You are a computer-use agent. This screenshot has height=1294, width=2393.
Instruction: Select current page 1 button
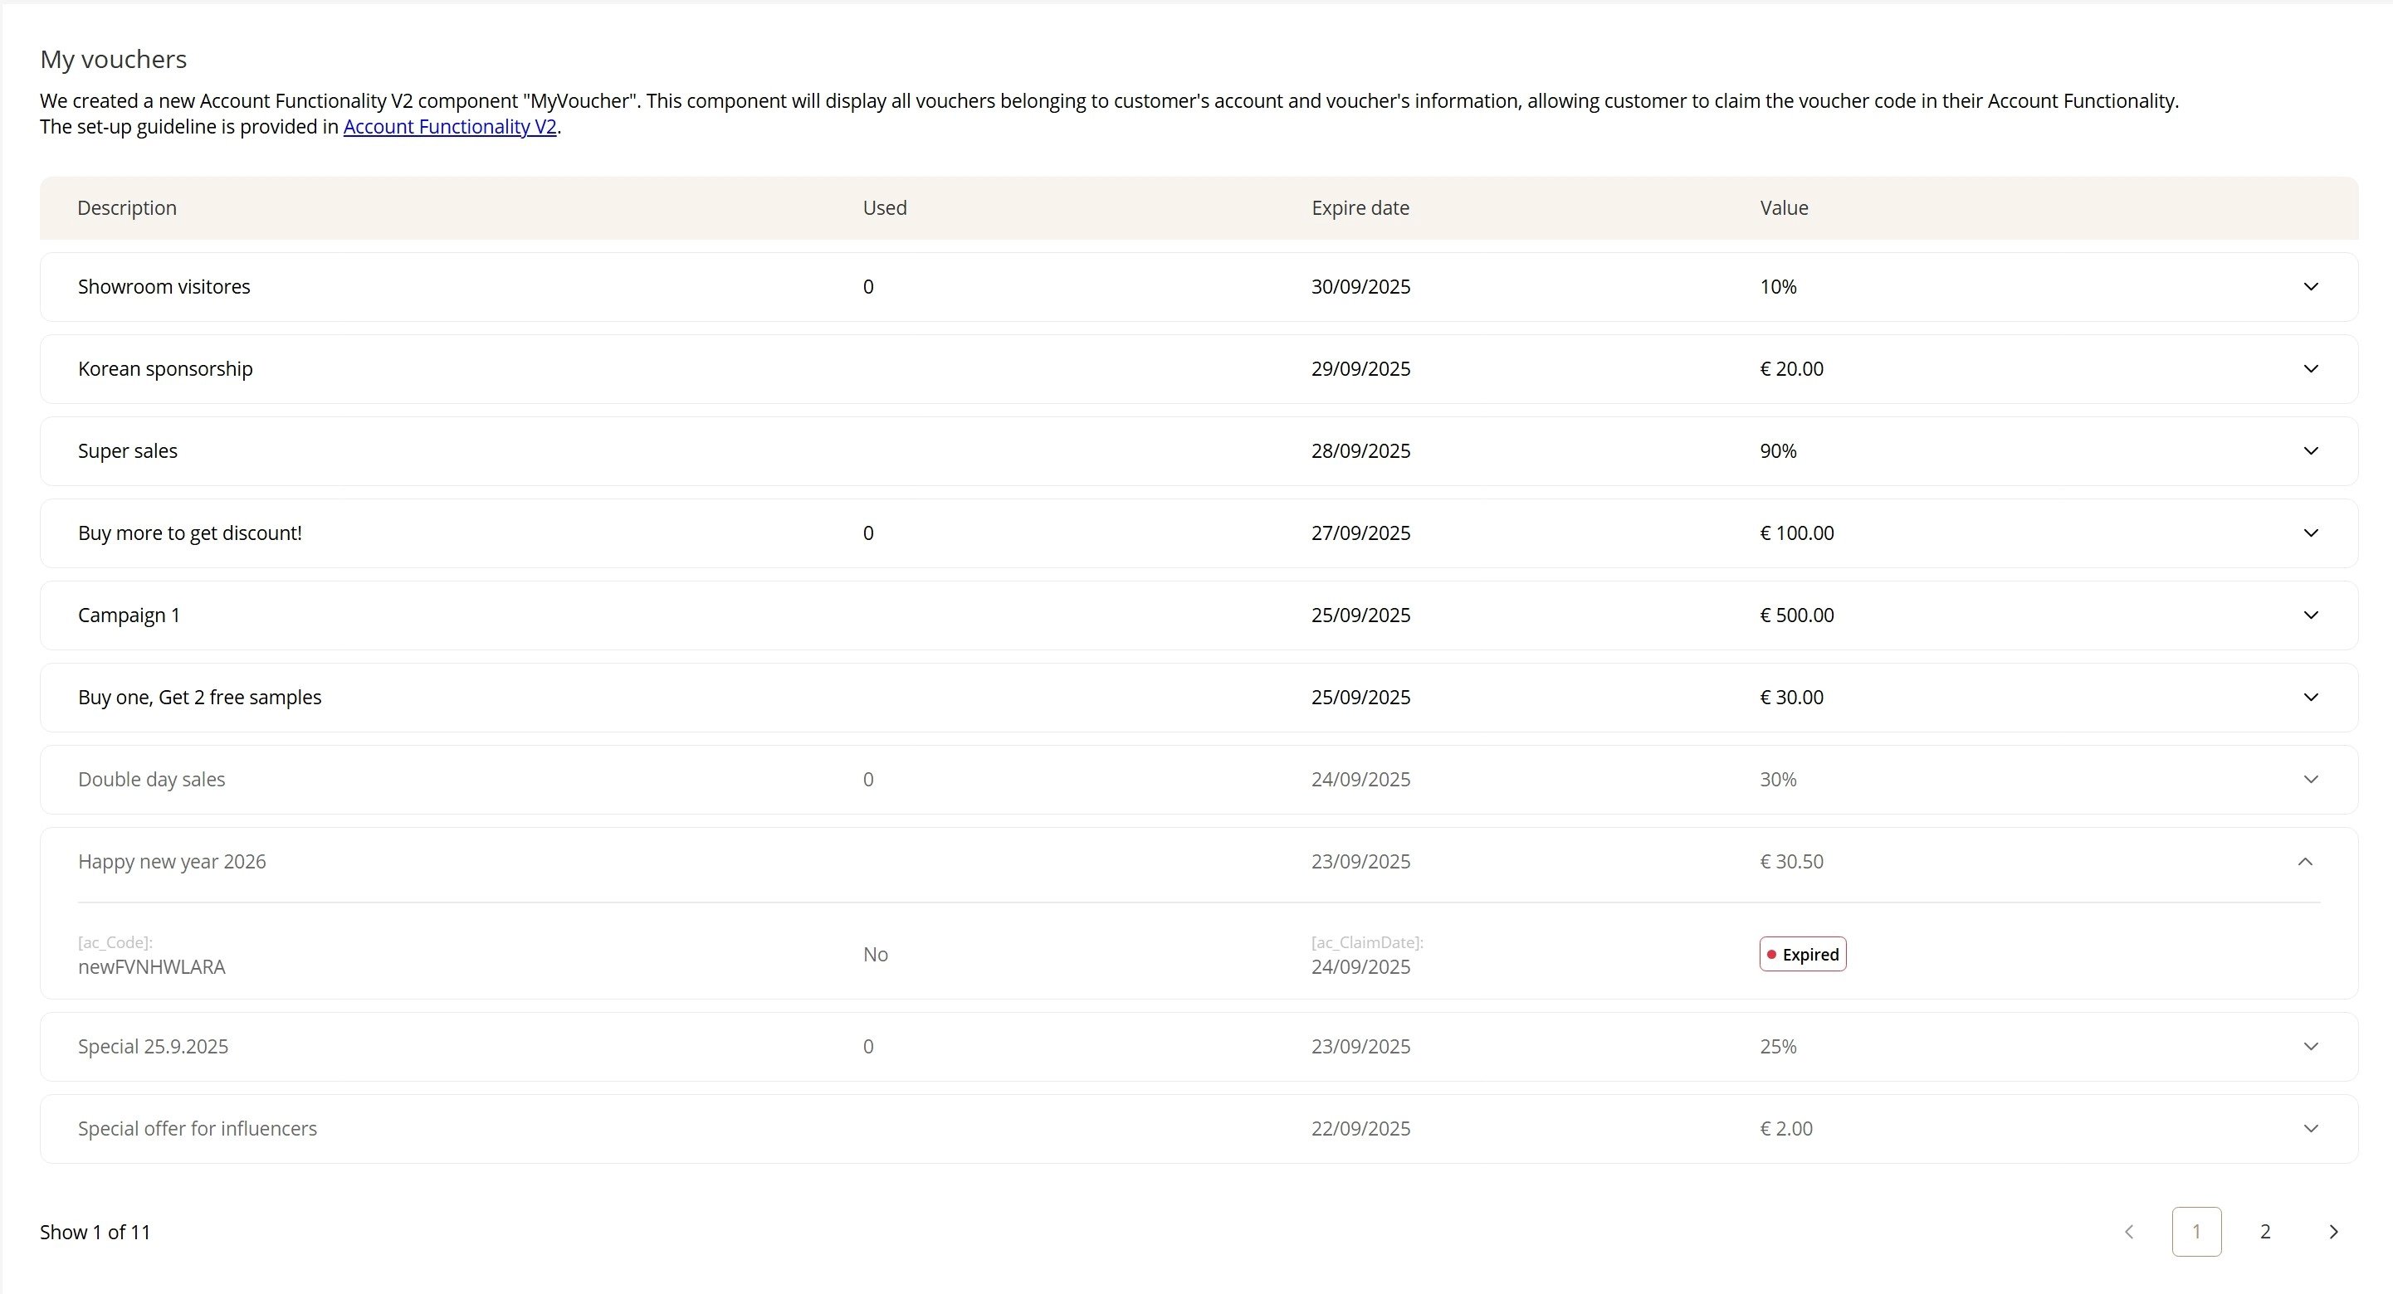(x=2196, y=1232)
